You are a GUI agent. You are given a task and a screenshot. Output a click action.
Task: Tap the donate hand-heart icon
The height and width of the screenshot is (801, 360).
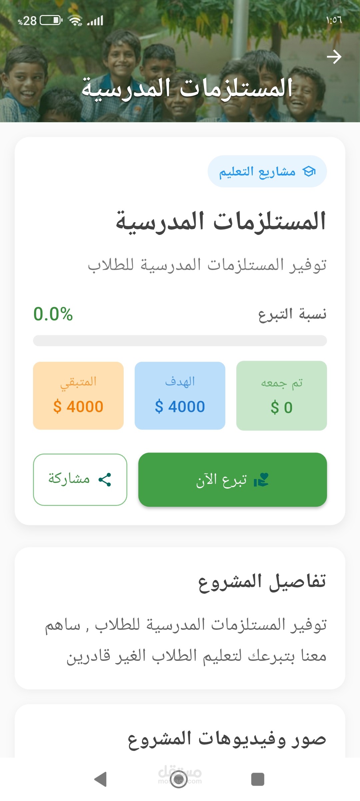coord(261,480)
